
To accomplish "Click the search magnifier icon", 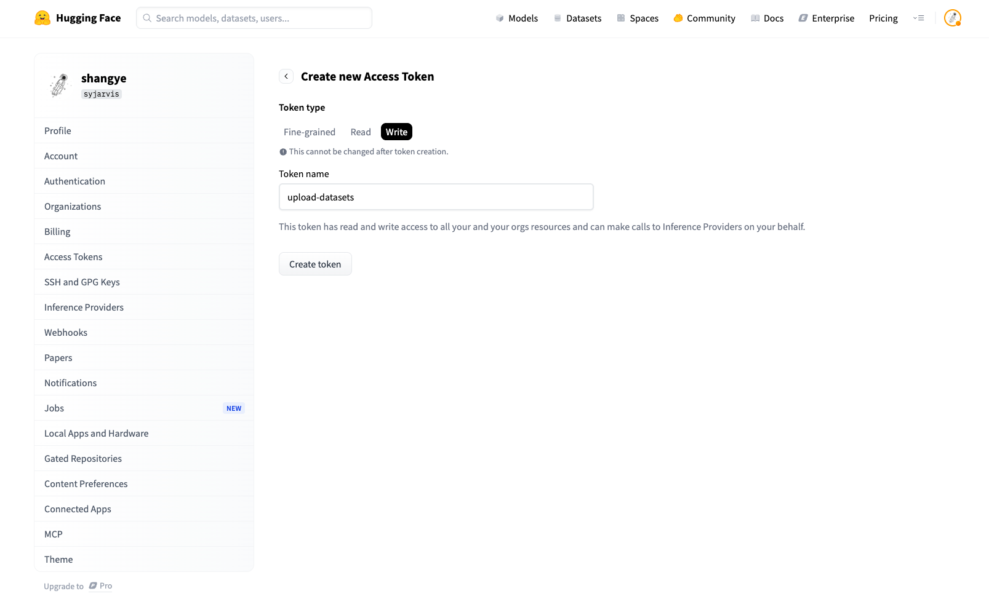I will (x=147, y=18).
